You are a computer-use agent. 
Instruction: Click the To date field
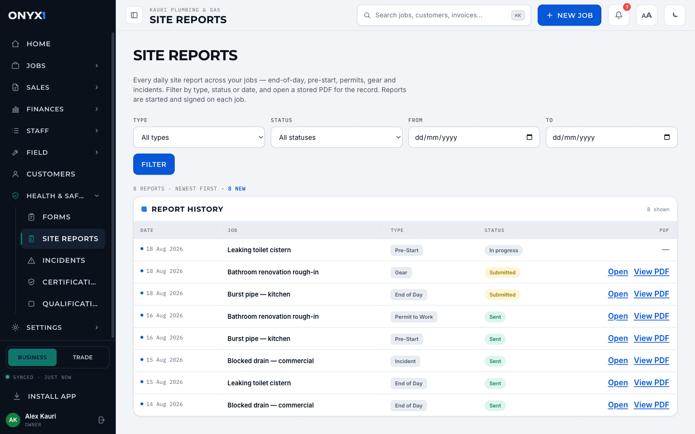[612, 137]
